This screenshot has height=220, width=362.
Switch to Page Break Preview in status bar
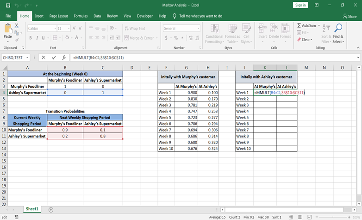tap(309, 217)
